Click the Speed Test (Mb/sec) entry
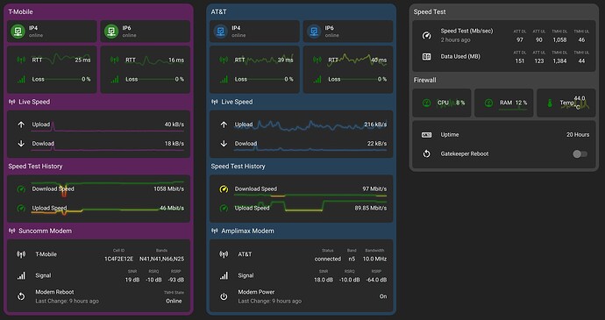The width and height of the screenshot is (605, 320). [504, 35]
